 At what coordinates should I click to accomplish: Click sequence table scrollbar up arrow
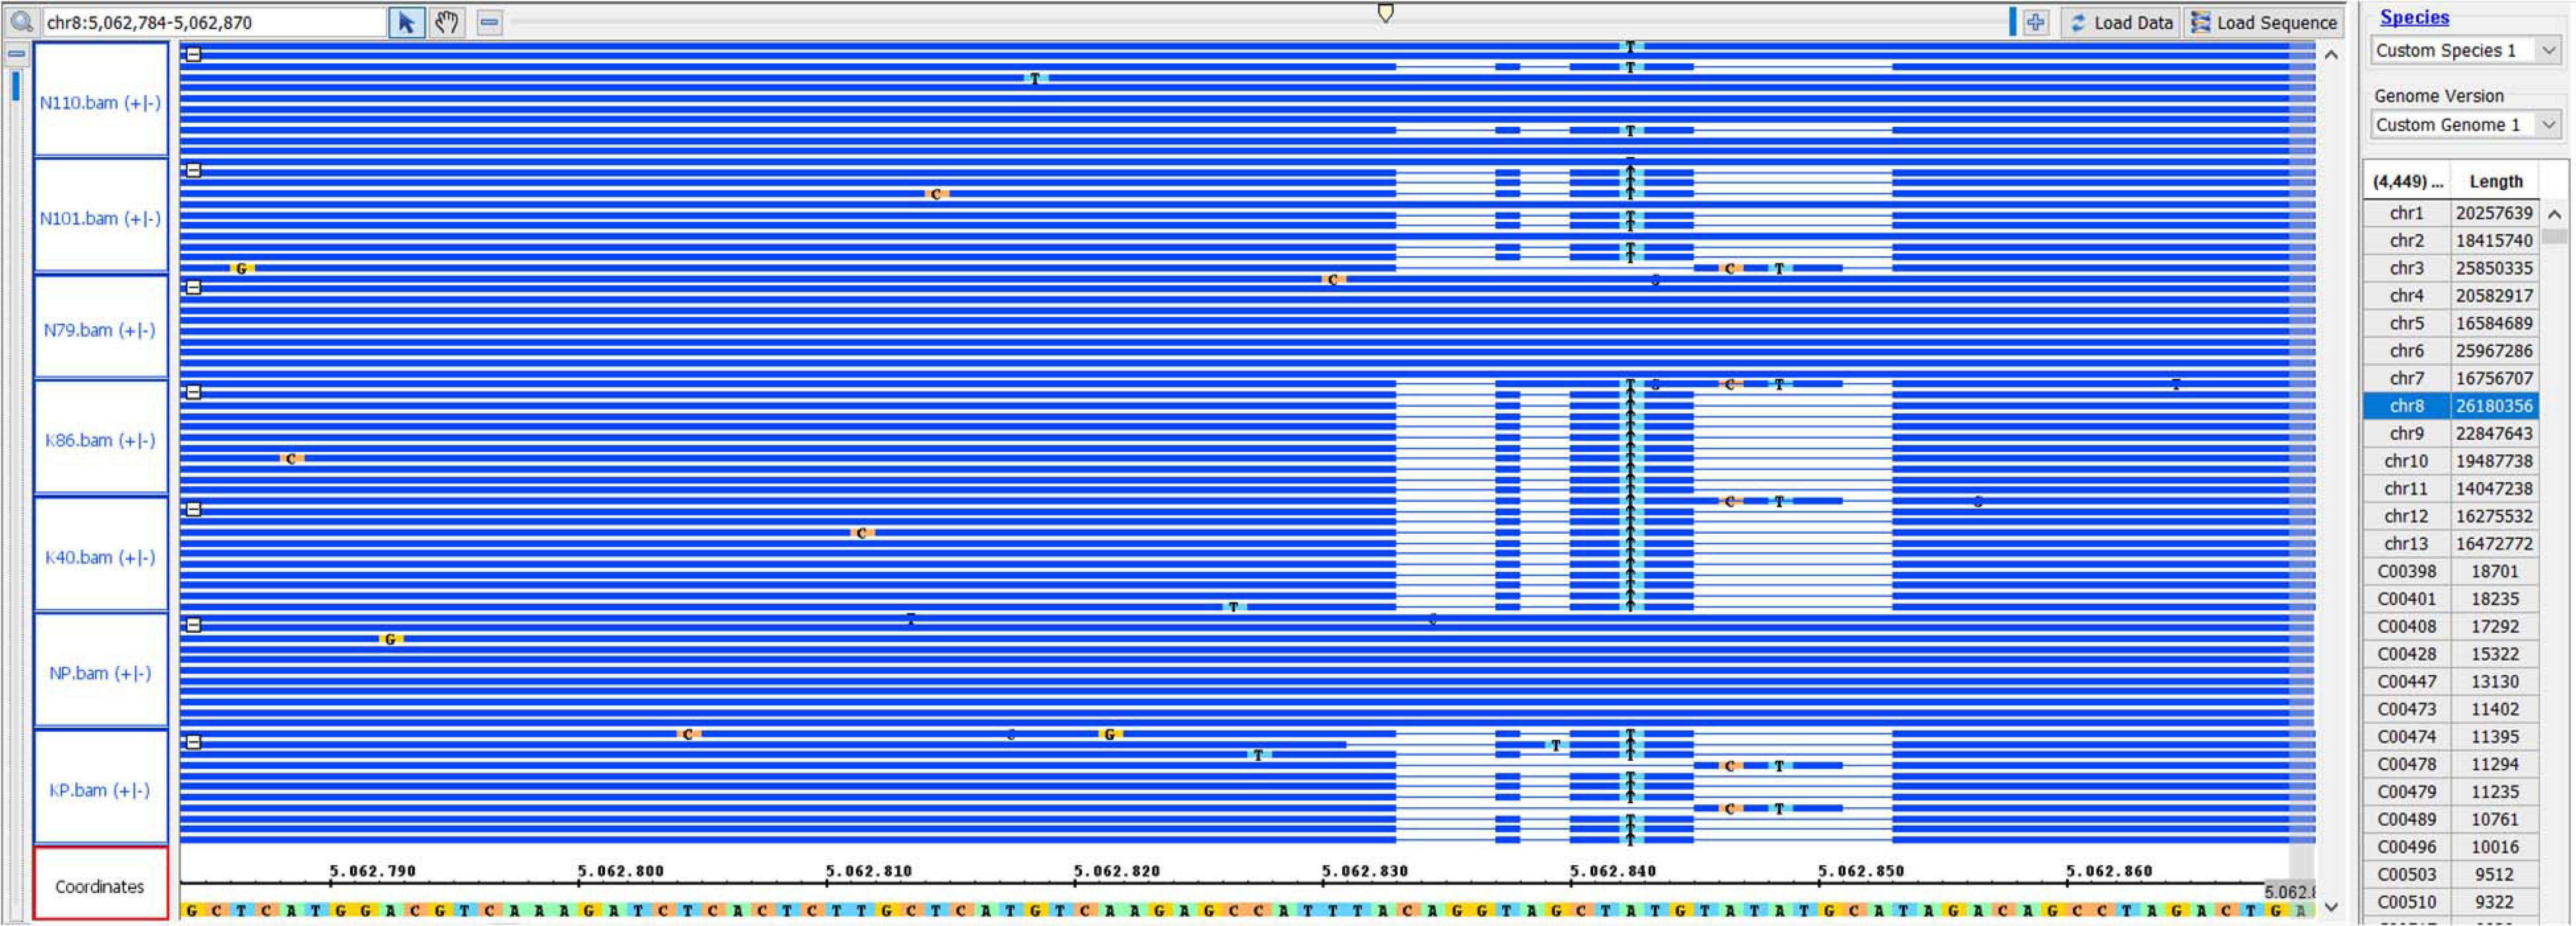pyautogui.click(x=2554, y=214)
